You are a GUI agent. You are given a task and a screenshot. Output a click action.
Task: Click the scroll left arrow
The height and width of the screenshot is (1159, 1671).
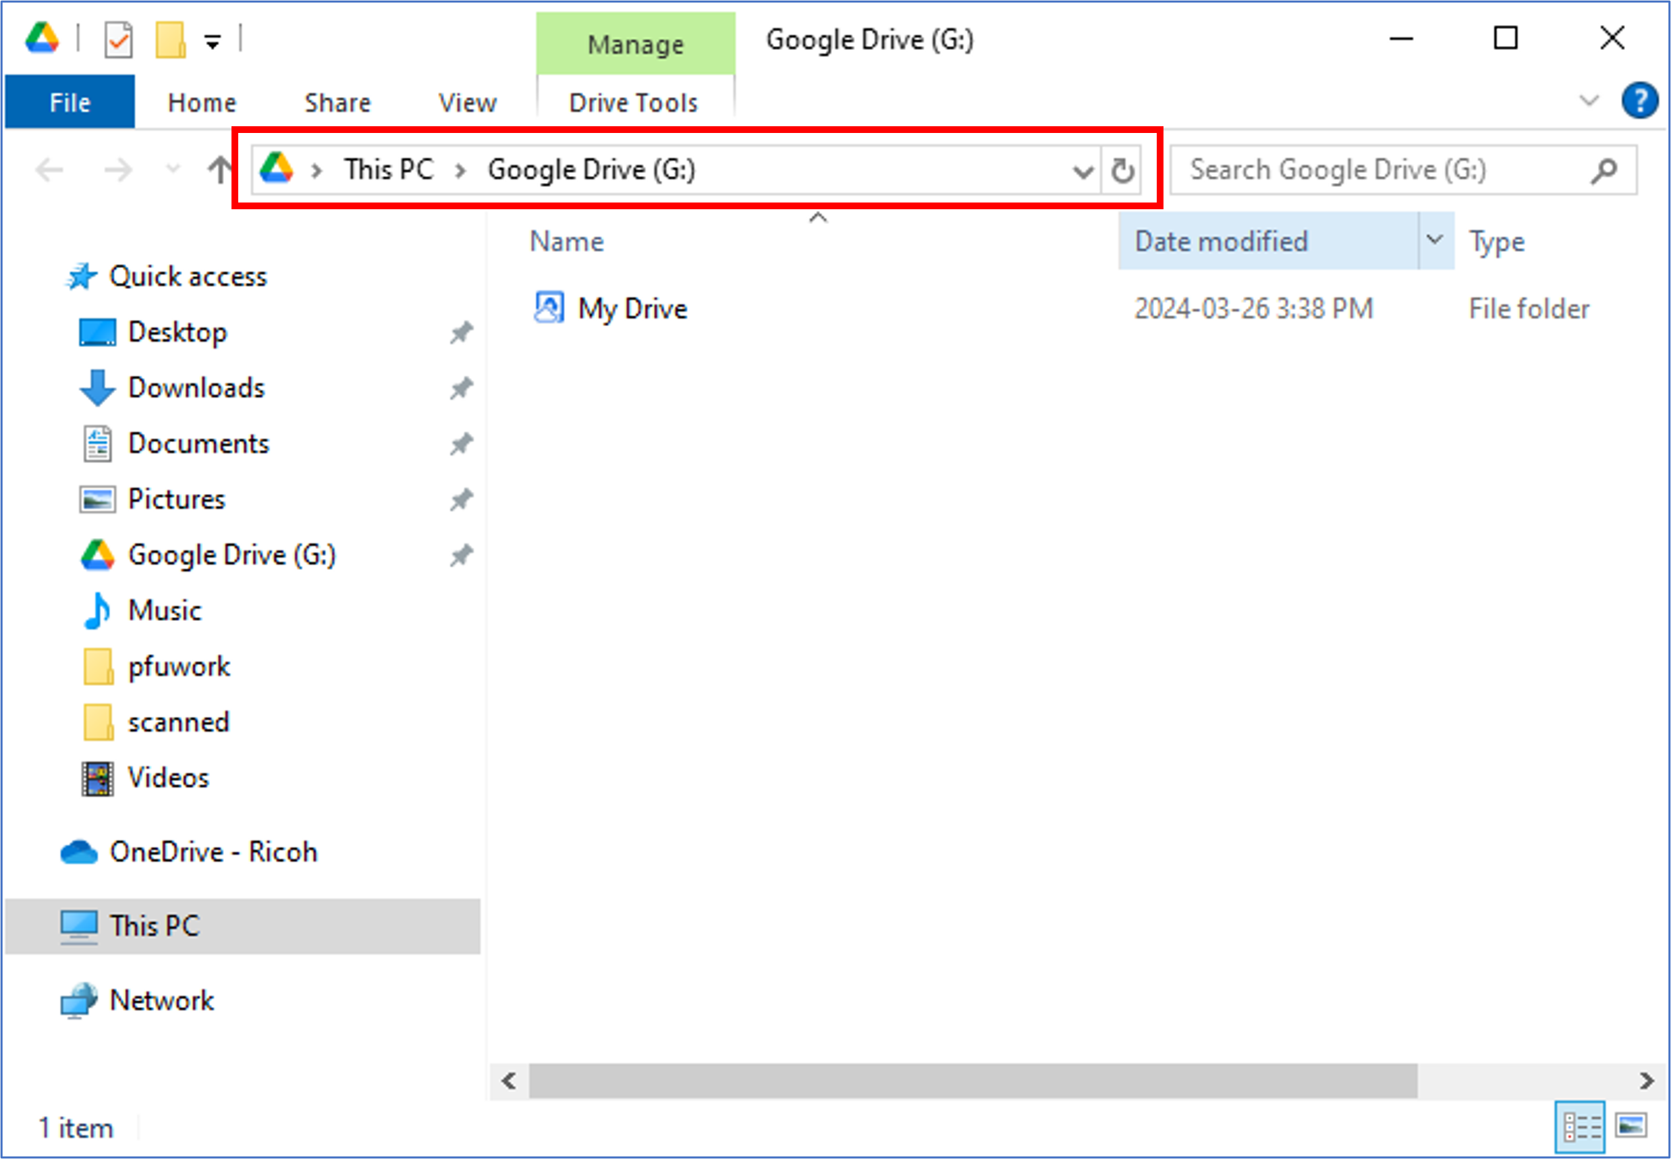(509, 1081)
